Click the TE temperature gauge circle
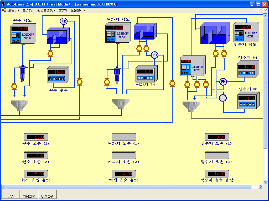Viewport: 269px width, 201px height. tap(64, 21)
